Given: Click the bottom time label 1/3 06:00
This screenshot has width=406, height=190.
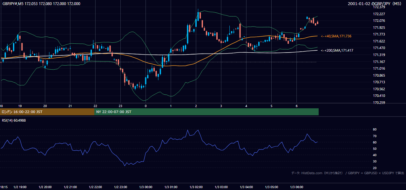Looking at the screenshot, I should [297, 187].
